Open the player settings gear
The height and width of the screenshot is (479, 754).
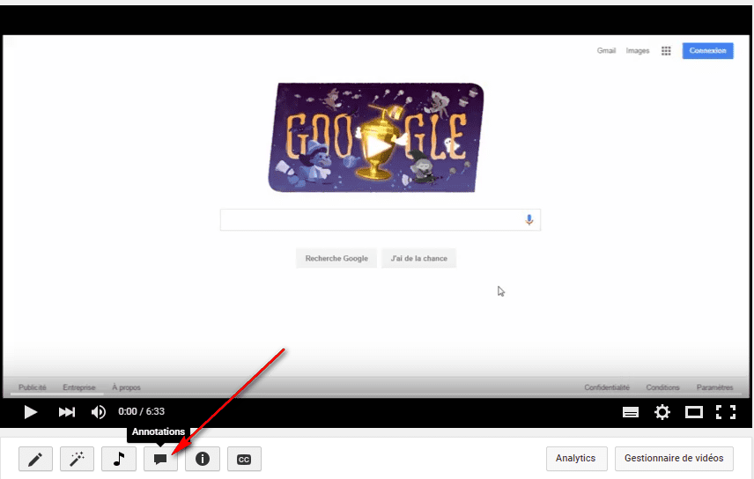pyautogui.click(x=662, y=412)
